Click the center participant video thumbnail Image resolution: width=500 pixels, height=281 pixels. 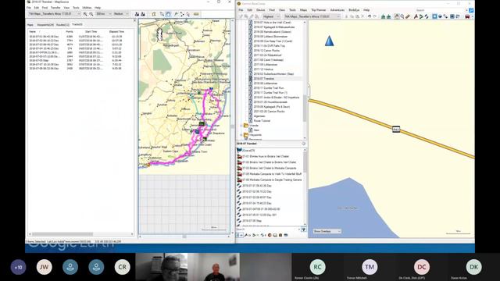pos(213,267)
